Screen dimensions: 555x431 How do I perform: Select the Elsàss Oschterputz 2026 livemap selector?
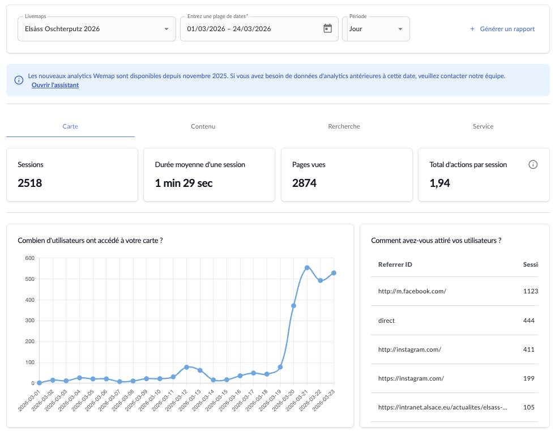91,29
